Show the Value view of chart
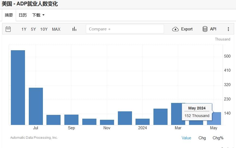This screenshot has width=236, height=148. coord(186,138)
